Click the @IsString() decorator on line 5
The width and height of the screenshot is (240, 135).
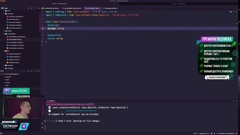pyautogui.click(x=53, y=25)
